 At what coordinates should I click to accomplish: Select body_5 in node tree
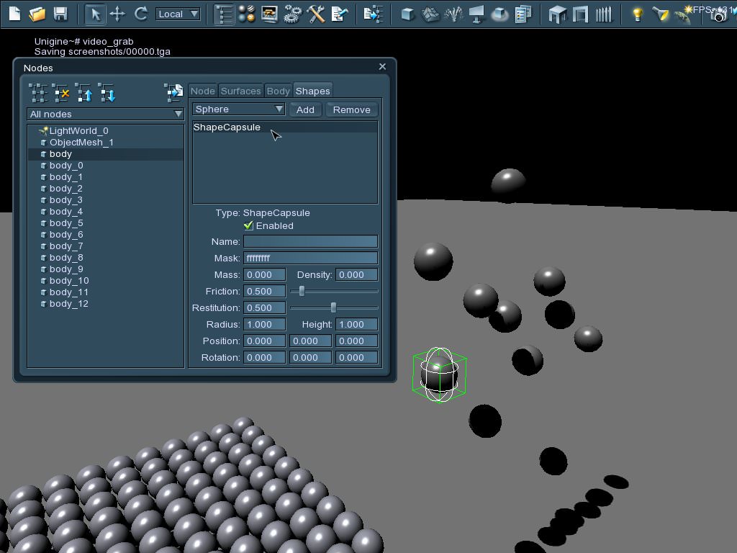(x=105, y=223)
